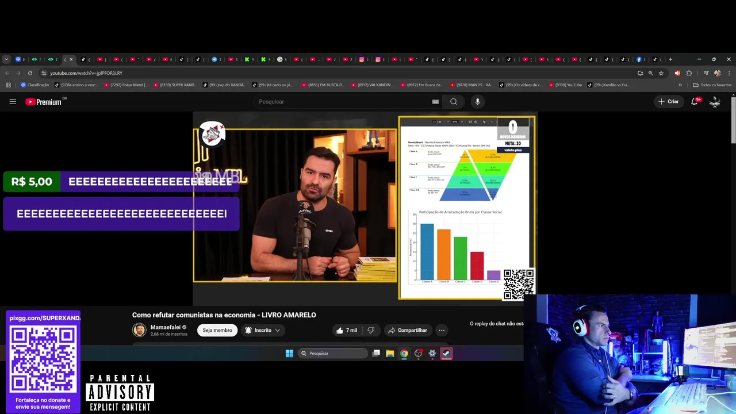Go back in browser history

(7, 73)
